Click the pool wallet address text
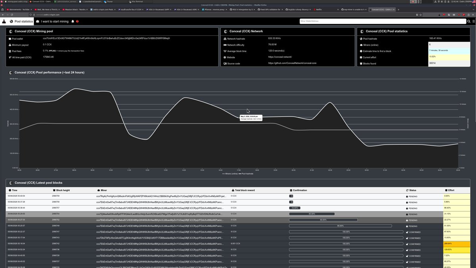This screenshot has height=268, width=476. tap(106, 38)
